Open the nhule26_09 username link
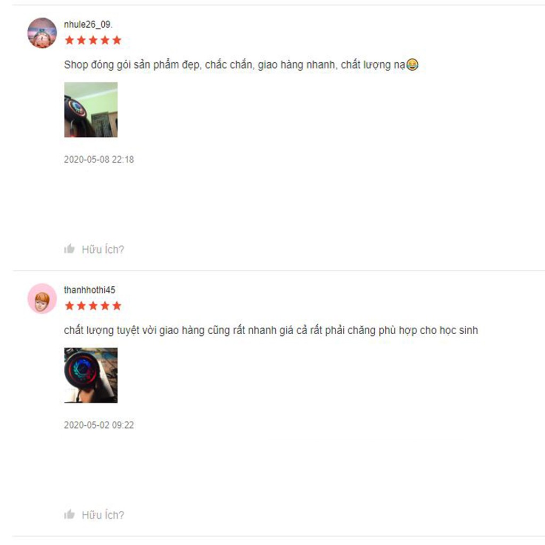Viewport: 545px width, 545px height. [x=88, y=24]
